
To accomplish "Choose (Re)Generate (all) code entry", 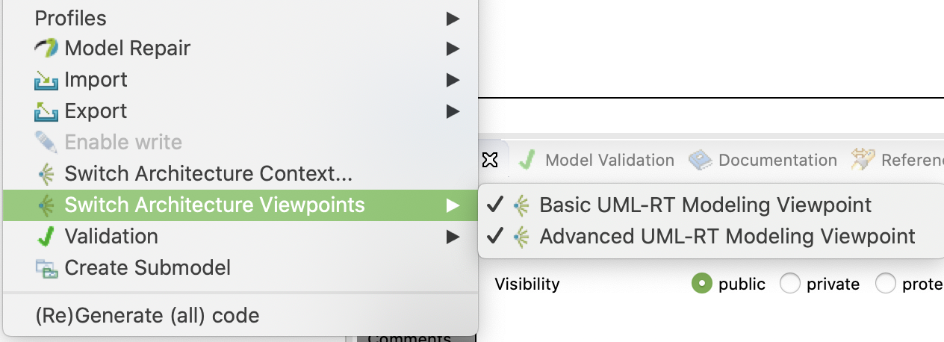I will click(147, 316).
